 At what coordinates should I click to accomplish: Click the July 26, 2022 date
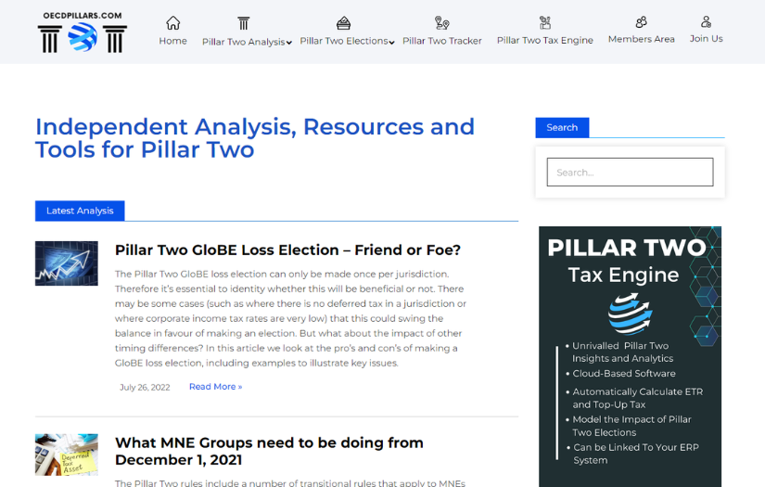point(145,388)
